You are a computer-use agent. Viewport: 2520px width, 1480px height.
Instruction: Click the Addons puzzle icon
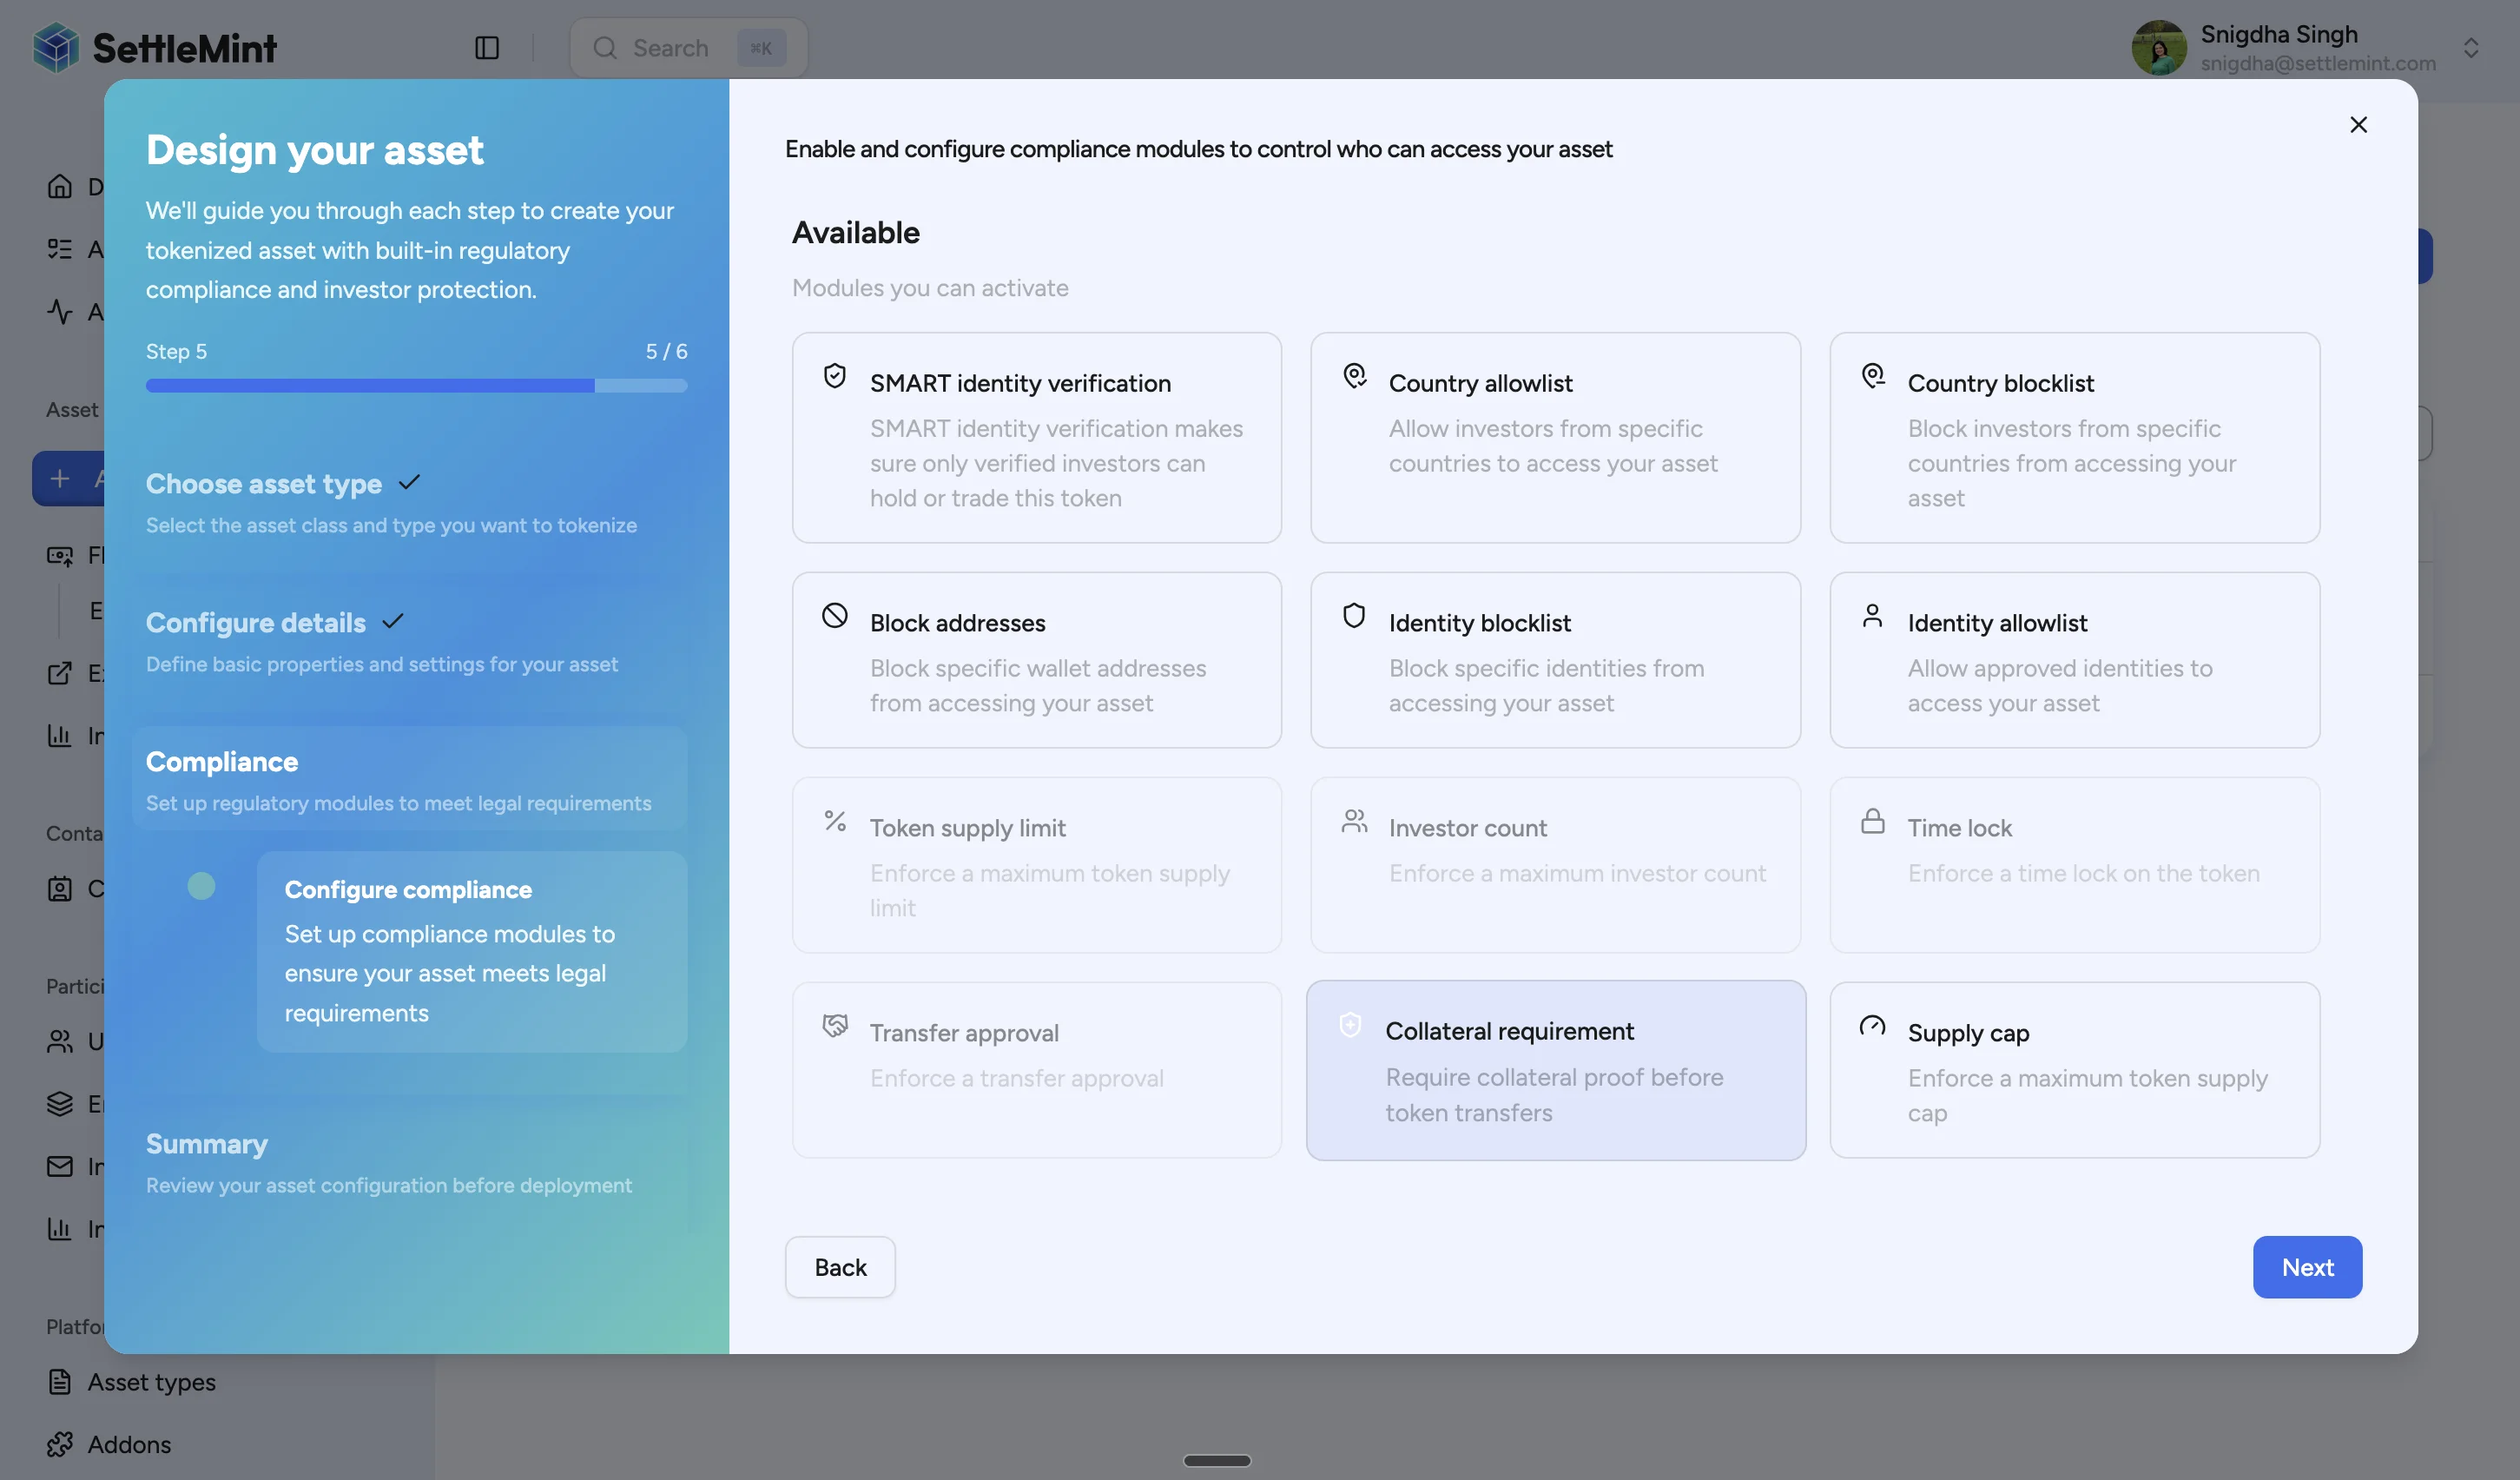(59, 1444)
